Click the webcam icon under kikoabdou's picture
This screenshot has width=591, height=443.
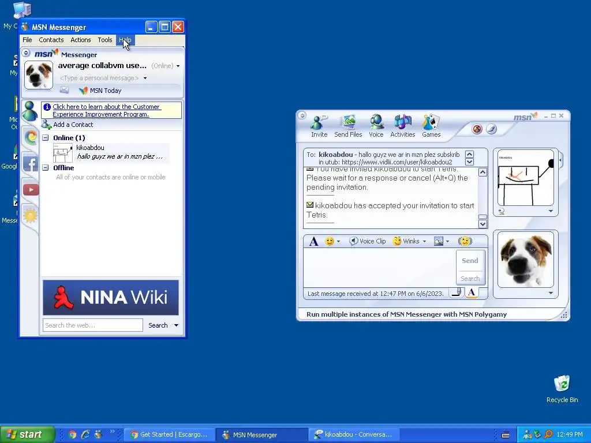[502, 211]
